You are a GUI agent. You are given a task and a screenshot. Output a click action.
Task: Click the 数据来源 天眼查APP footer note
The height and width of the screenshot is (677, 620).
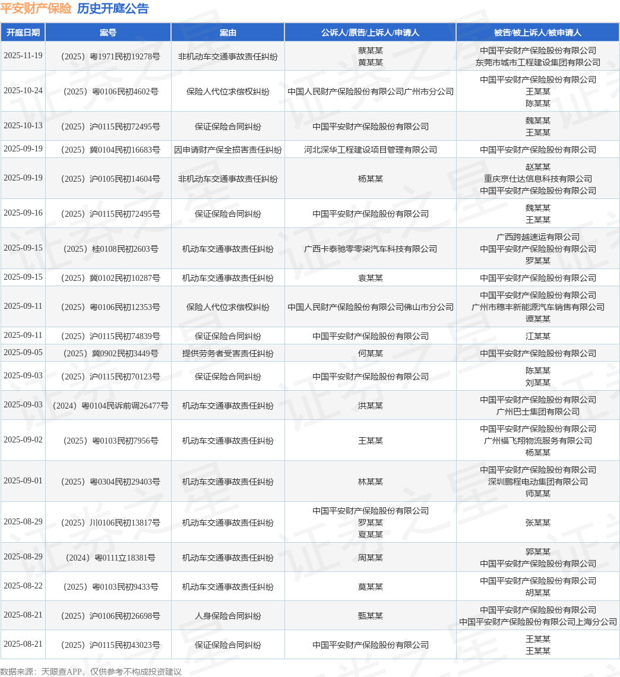click(91, 672)
